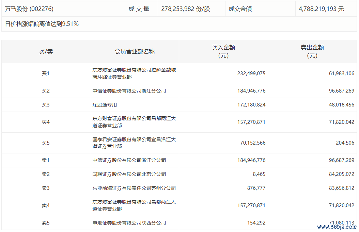The image size is (359, 232).
Task: Click the www.365jz.com watermark link
Action: click(x=337, y=227)
